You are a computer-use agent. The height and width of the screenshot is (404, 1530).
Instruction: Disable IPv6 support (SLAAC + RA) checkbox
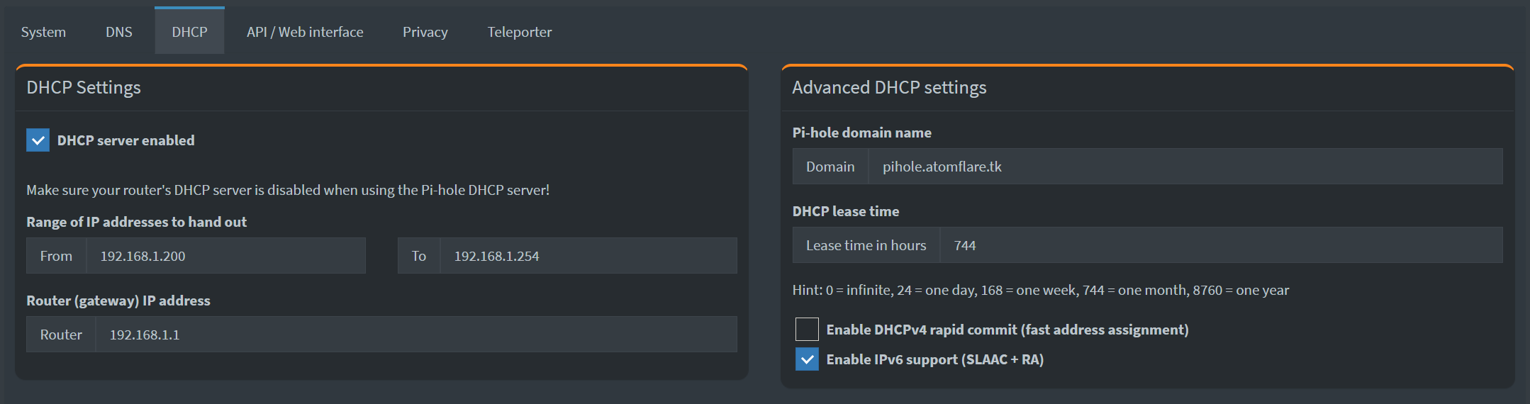[x=807, y=359]
